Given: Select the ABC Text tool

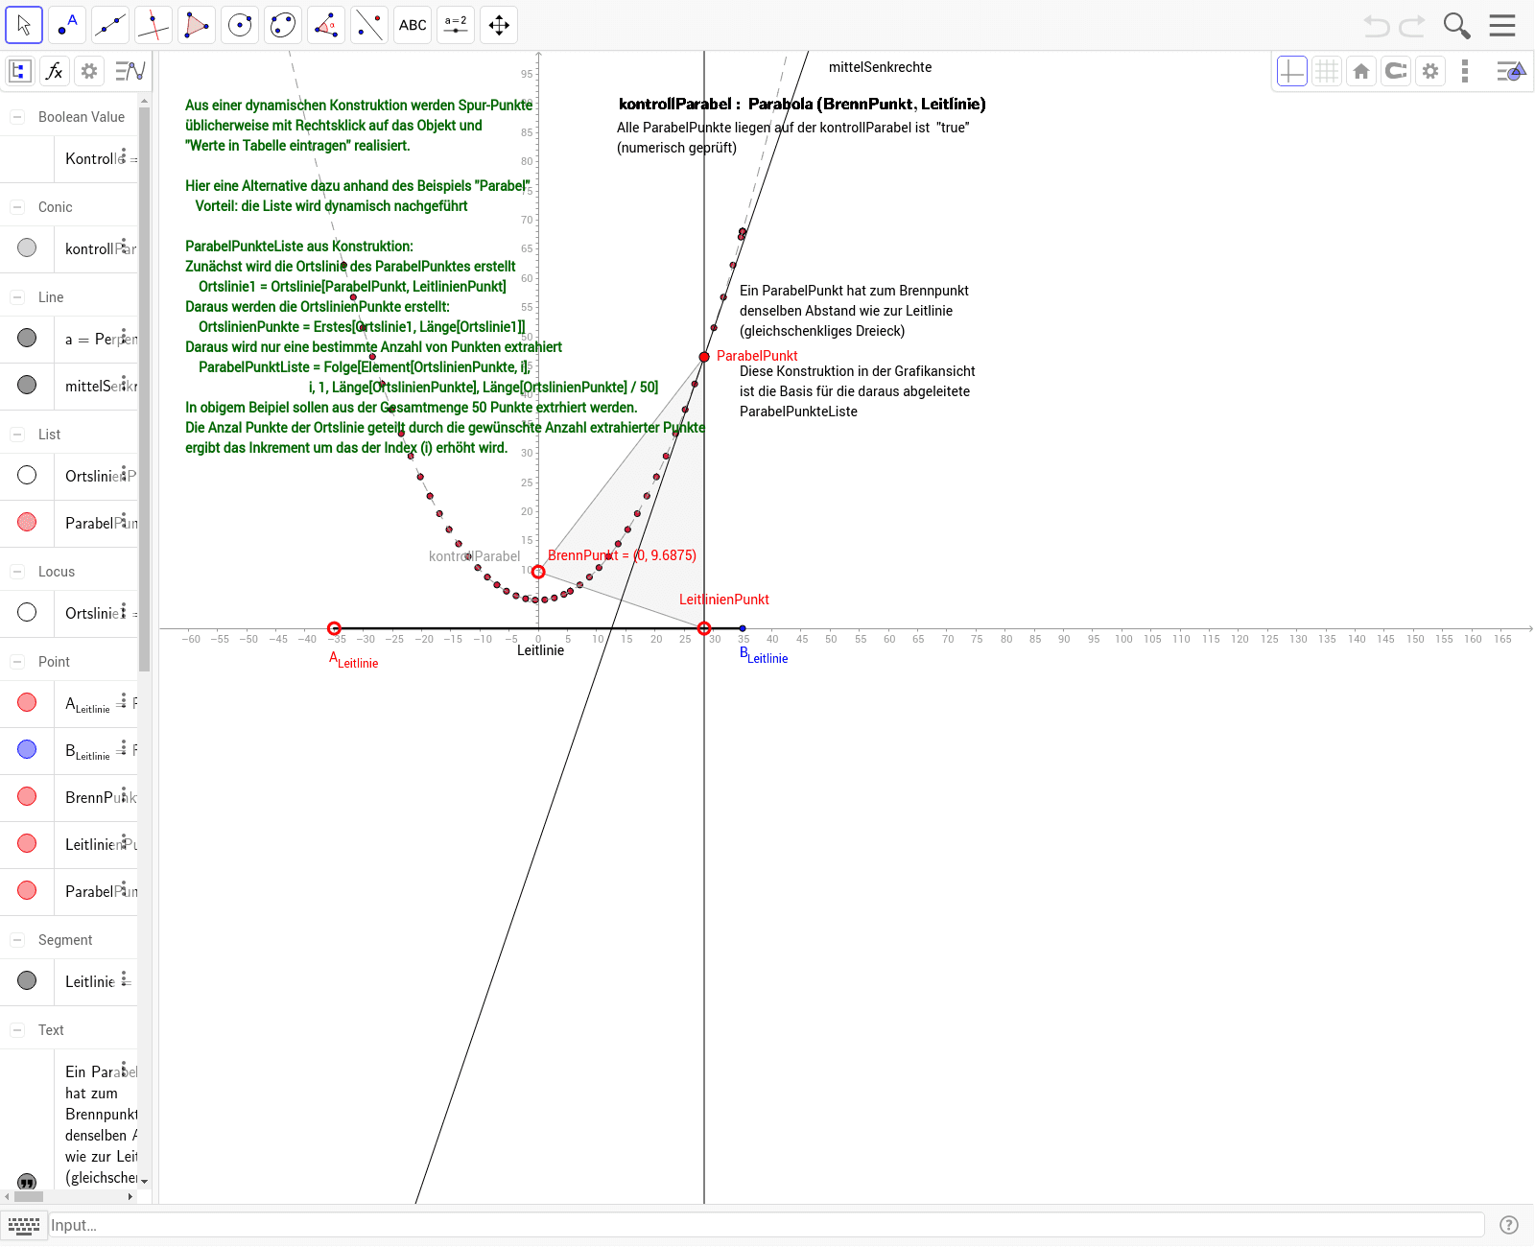Looking at the screenshot, I should pos(413,25).
